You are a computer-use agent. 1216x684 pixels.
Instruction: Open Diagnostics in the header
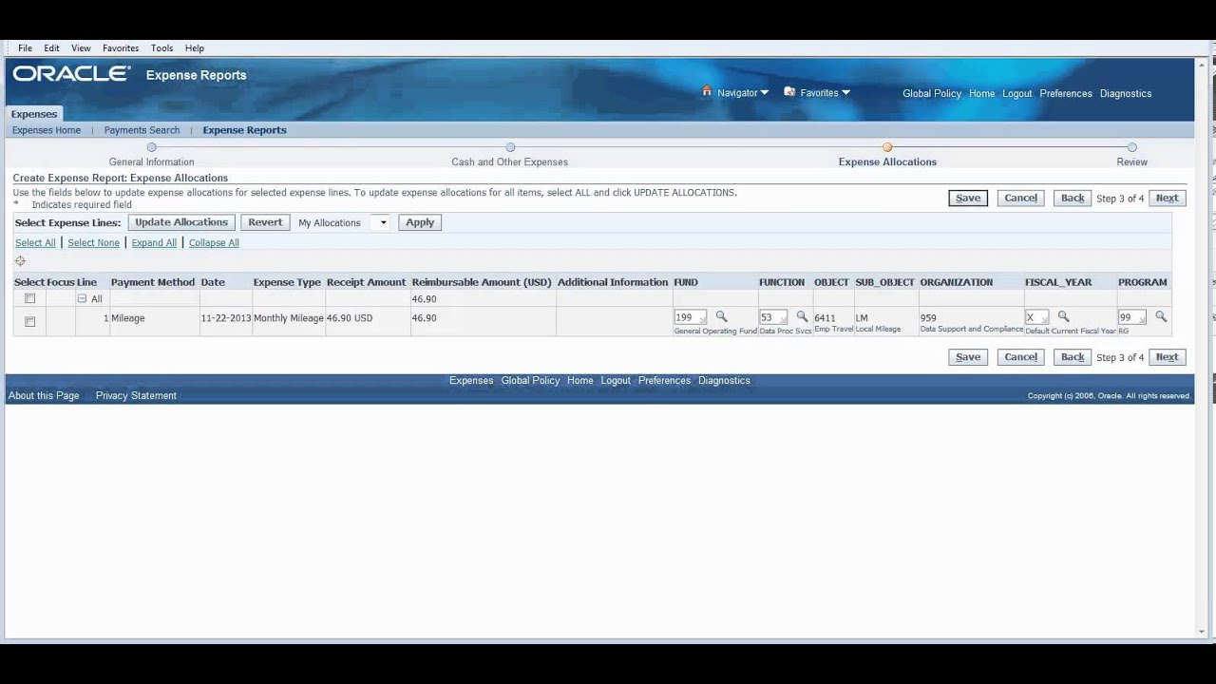click(x=1126, y=93)
